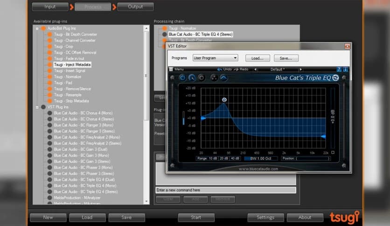Click the orange AudioBot Plug Ins icon
This screenshot has height=226, width=390.
point(43,28)
